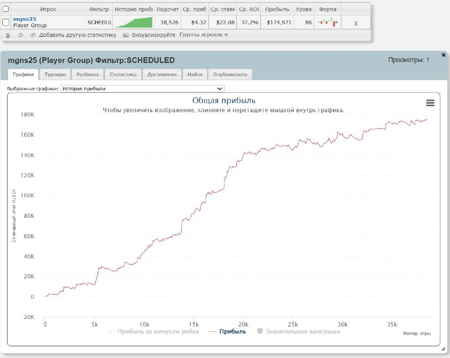Toggle the select-all checkbox in header
450x358 pixels.
point(6,9)
